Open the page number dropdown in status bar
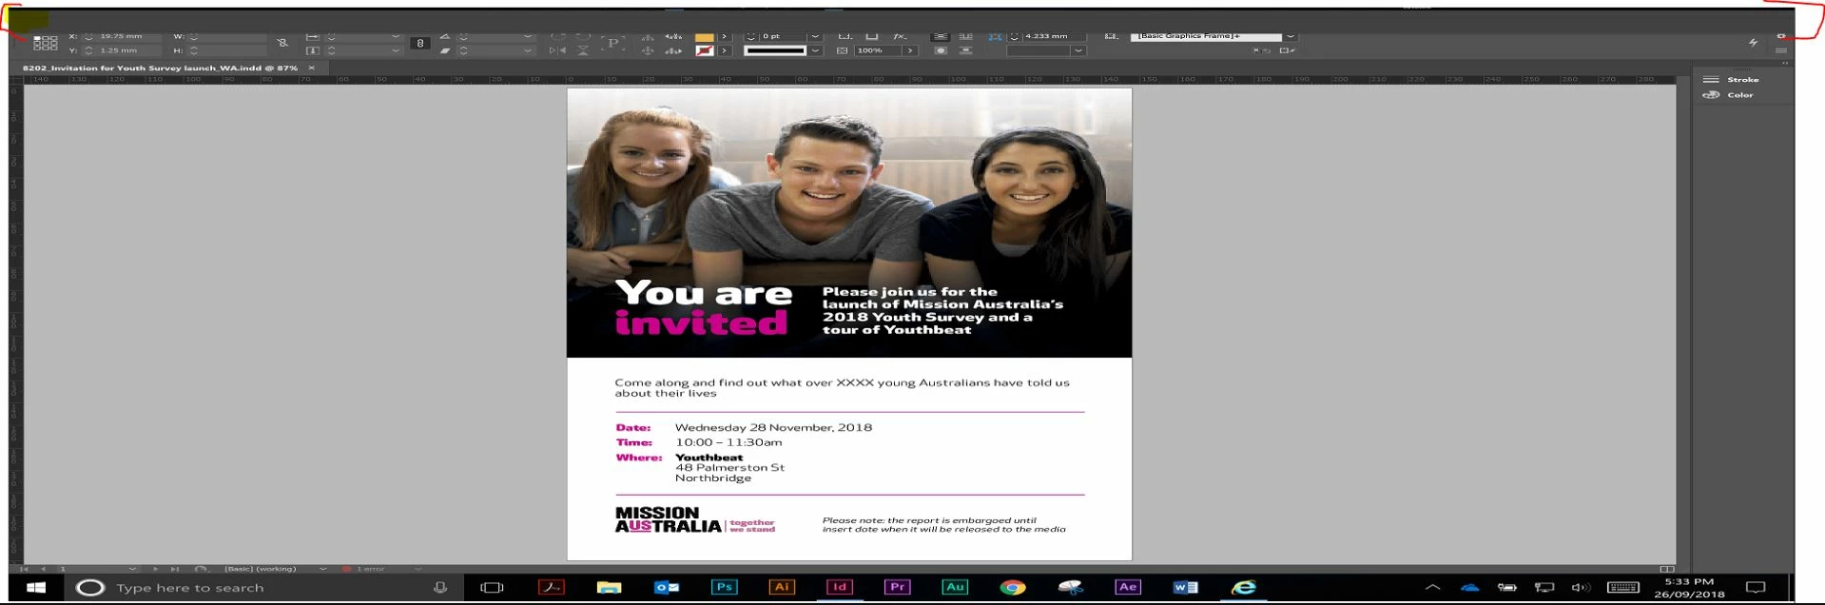Viewport: 1825px width, 605px height. pos(132,569)
